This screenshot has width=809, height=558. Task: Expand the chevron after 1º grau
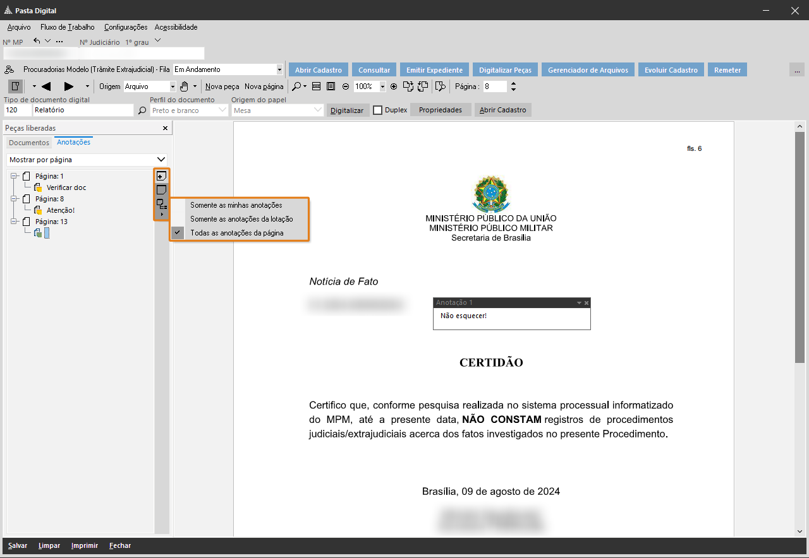point(158,41)
